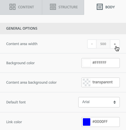Click the Link color label
The width and height of the screenshot is (126, 130).
(x=14, y=122)
